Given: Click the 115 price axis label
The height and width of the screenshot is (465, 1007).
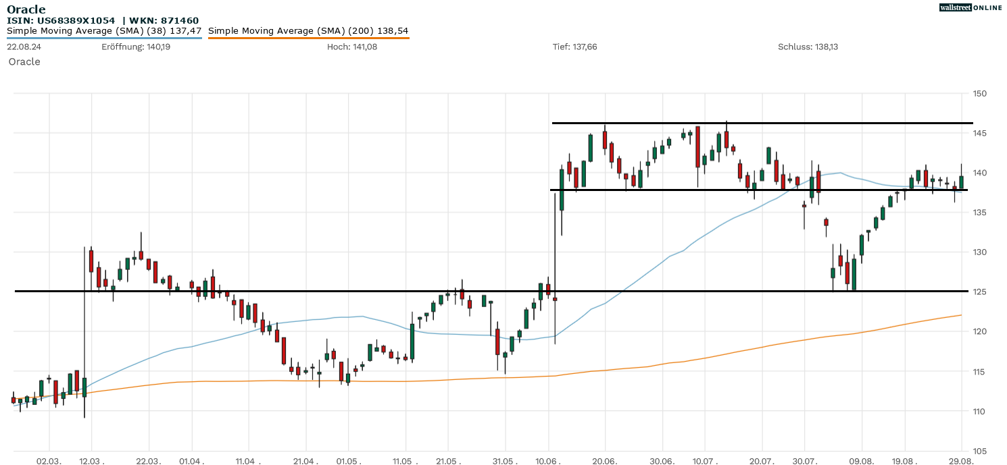Looking at the screenshot, I should click(979, 371).
